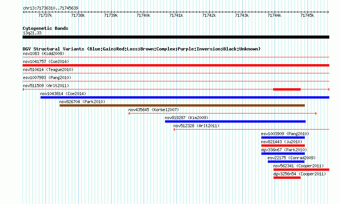
Task: Click the 71740k ruler tick label
Action: [x=143, y=15]
